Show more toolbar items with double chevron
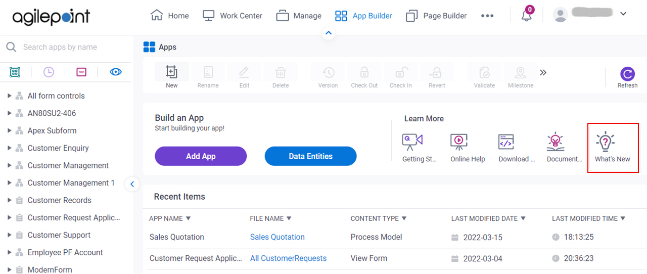This screenshot has height=274, width=647. pyautogui.click(x=543, y=72)
